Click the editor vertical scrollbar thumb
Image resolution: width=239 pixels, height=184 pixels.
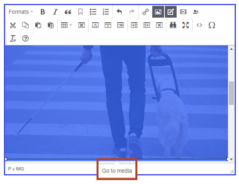click(231, 93)
